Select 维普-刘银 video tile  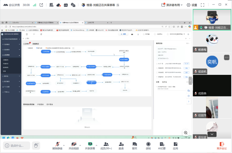tap(212, 20)
